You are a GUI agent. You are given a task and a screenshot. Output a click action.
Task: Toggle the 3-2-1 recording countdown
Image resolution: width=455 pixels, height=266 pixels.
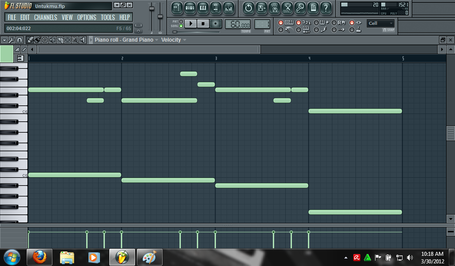pyautogui.click(x=298, y=23)
